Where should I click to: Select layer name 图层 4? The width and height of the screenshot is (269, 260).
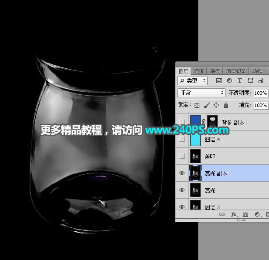[212, 140]
